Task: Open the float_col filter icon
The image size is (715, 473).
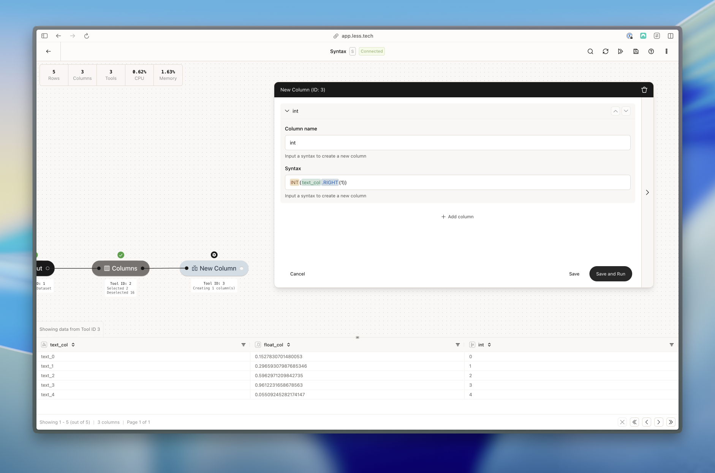Action: click(x=458, y=345)
